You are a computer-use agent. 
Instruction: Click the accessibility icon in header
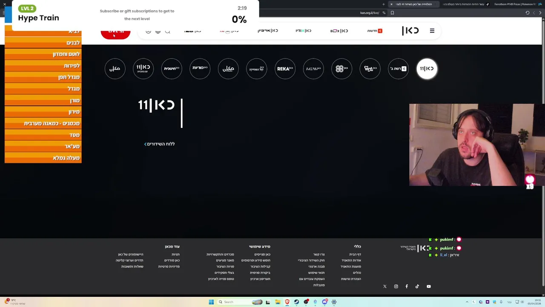[x=148, y=31]
